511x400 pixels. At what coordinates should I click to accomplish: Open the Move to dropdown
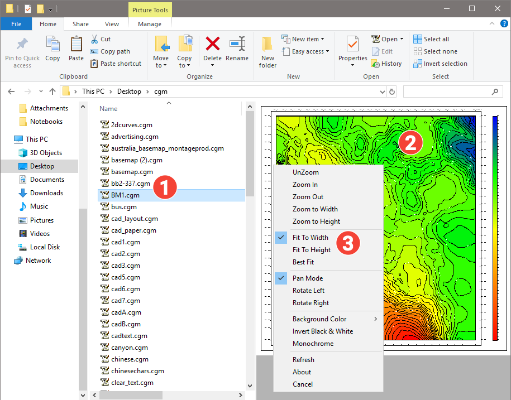pos(161,49)
